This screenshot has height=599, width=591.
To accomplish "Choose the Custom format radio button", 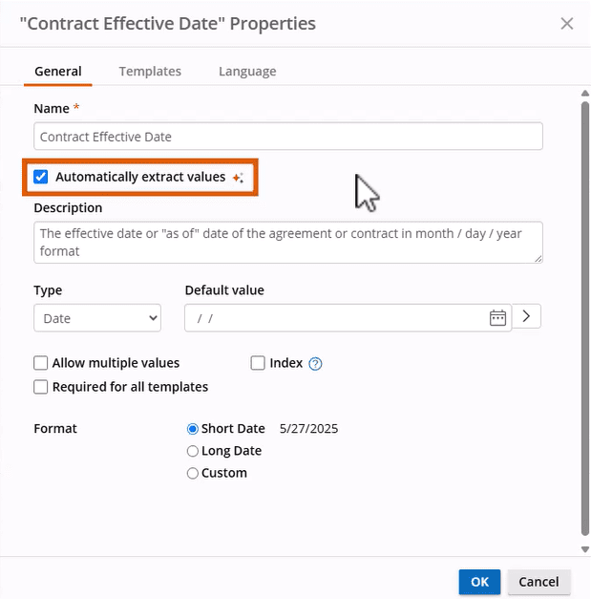I will [193, 473].
